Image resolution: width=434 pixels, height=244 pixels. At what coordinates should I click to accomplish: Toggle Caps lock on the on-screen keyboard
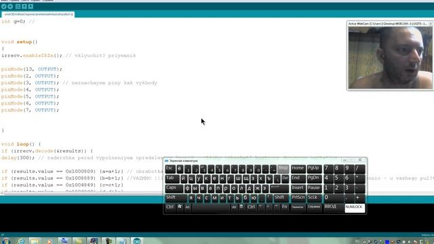click(x=174, y=188)
